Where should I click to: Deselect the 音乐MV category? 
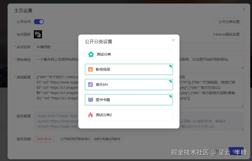129,85
